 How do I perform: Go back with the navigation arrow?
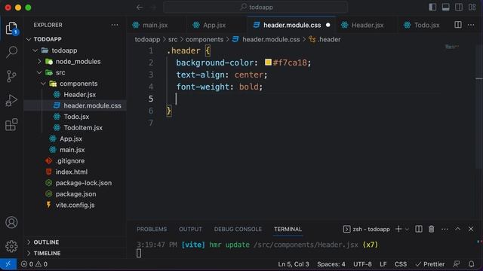point(140,7)
